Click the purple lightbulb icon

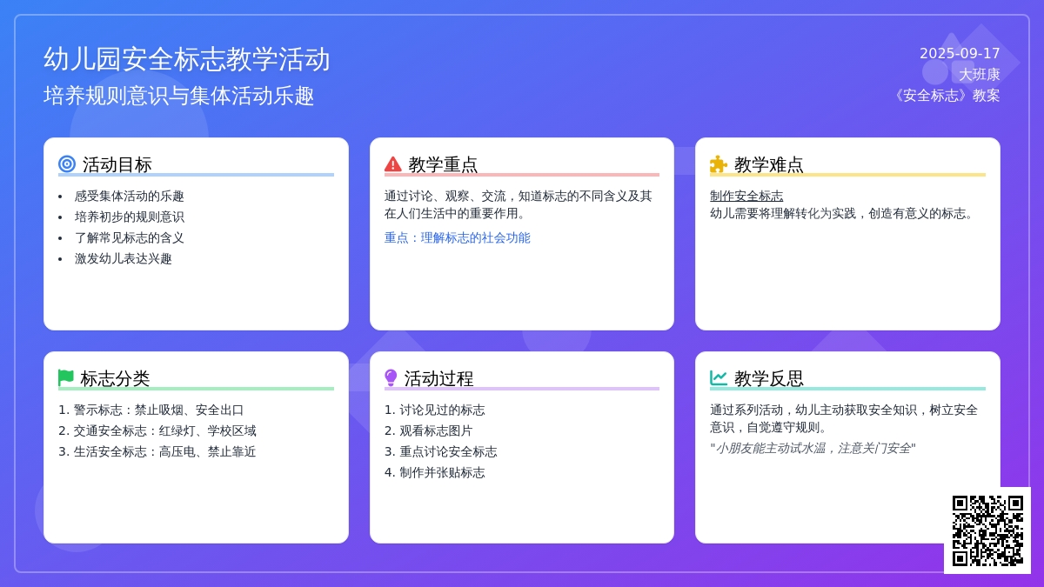[x=391, y=378]
